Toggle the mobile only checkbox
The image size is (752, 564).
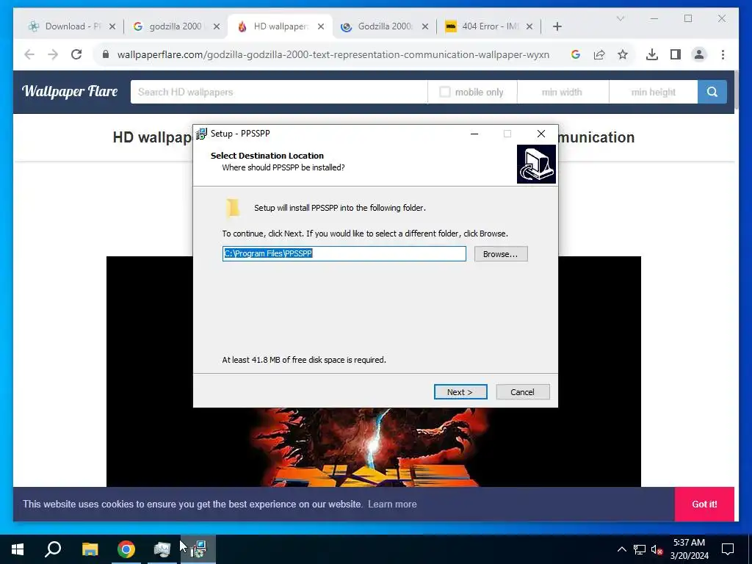click(444, 92)
